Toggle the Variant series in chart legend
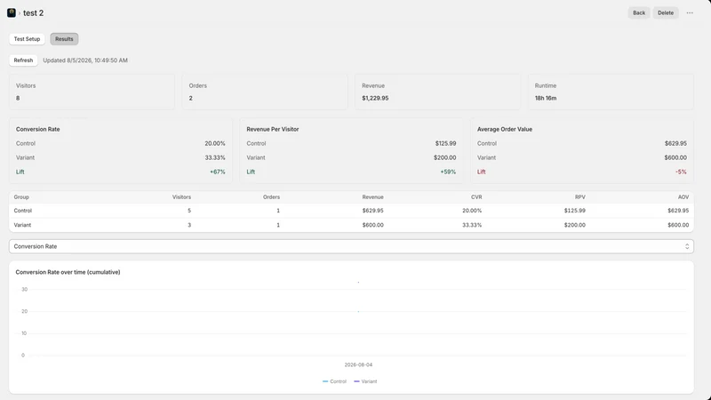The width and height of the screenshot is (711, 400). coord(365,381)
